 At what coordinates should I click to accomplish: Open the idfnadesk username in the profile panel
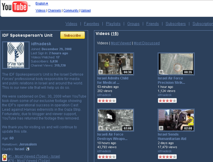pyautogui.click(x=41, y=44)
